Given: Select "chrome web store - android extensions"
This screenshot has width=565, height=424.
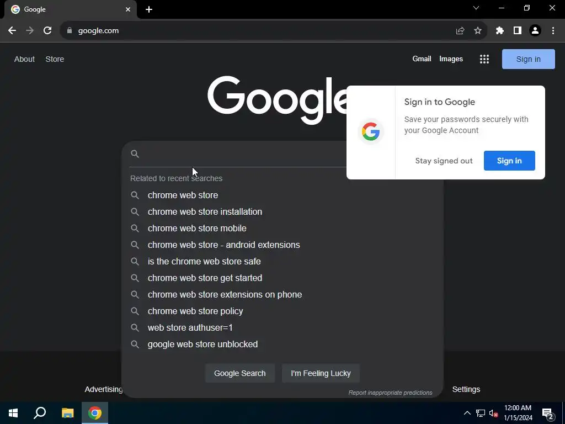Looking at the screenshot, I should 282,245.
